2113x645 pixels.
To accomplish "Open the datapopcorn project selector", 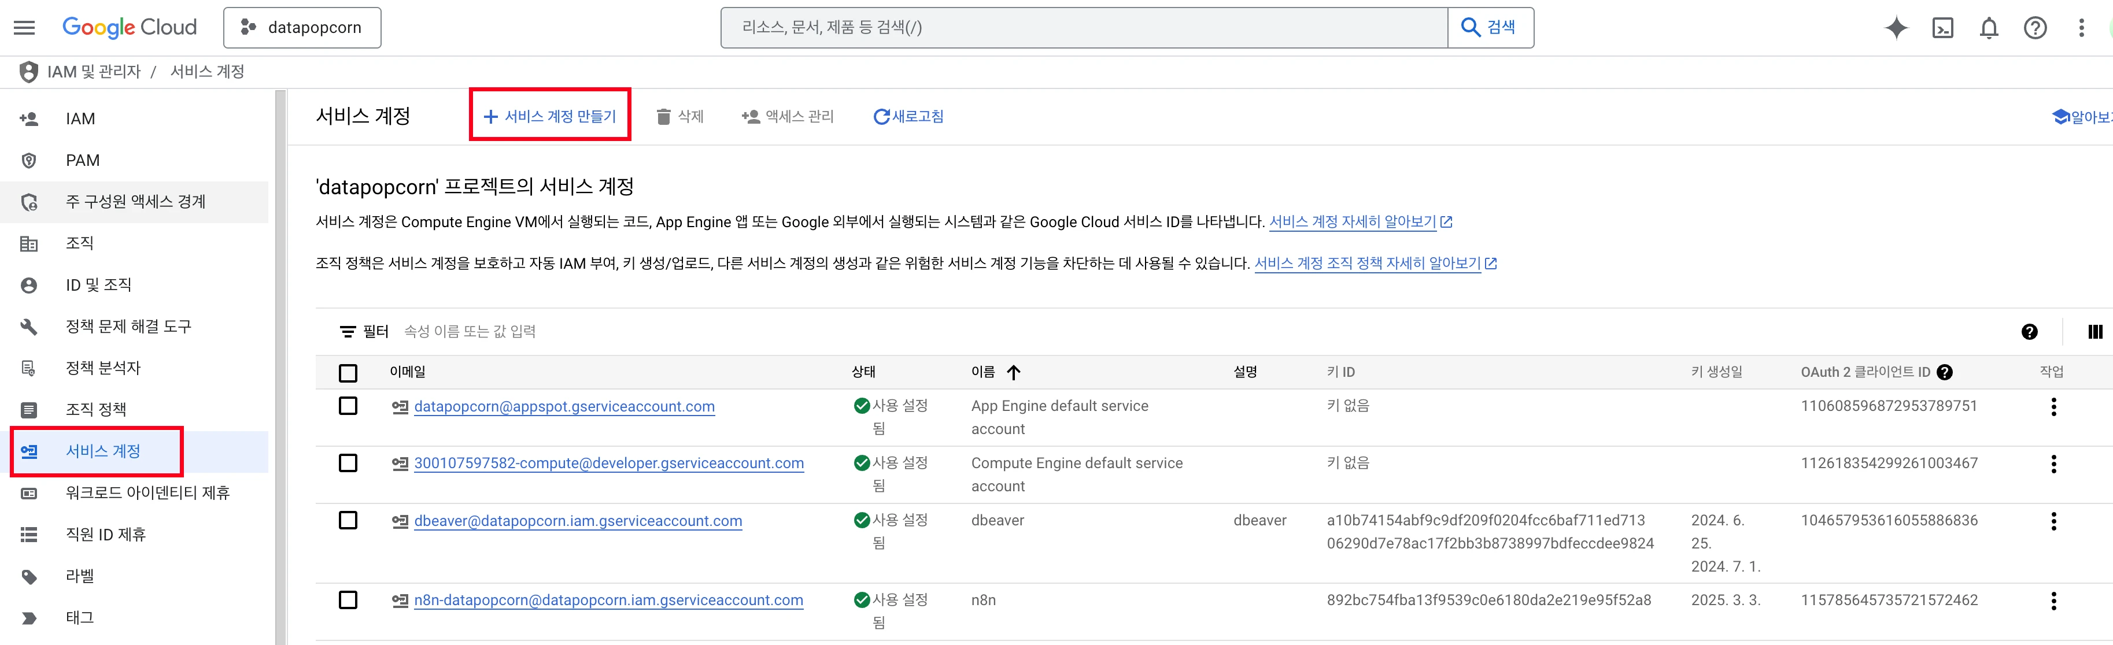I will tap(302, 28).
